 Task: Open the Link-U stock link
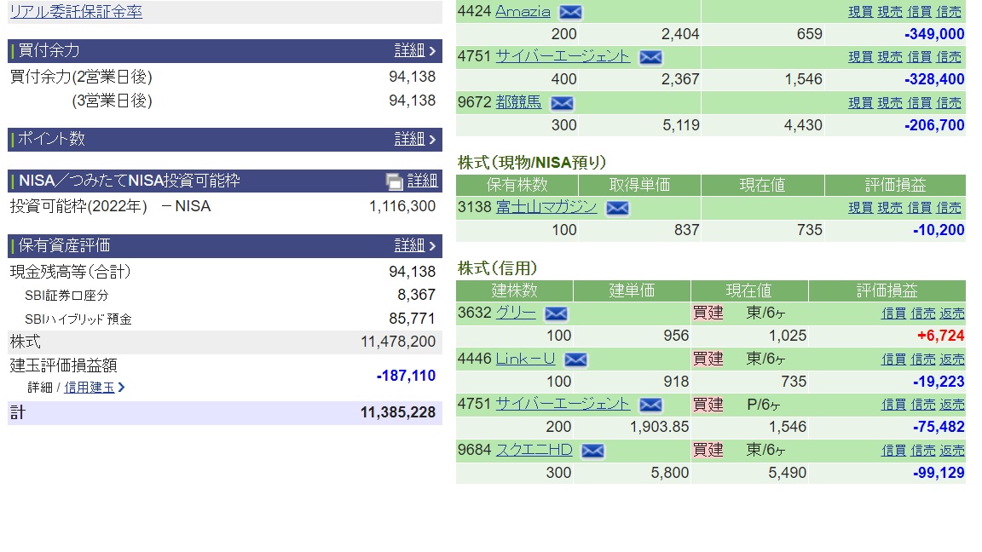point(525,359)
